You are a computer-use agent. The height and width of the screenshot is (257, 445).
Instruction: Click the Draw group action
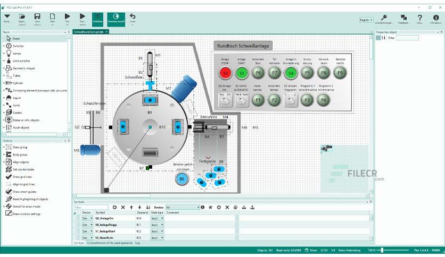click(x=20, y=147)
